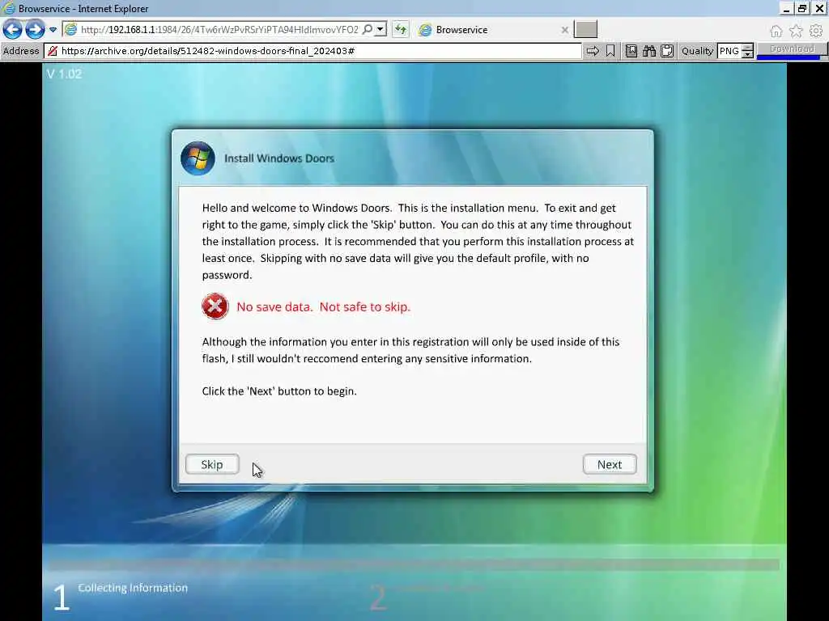Click the 'Install Windows Doors' title text
The image size is (829, 621).
coord(279,158)
